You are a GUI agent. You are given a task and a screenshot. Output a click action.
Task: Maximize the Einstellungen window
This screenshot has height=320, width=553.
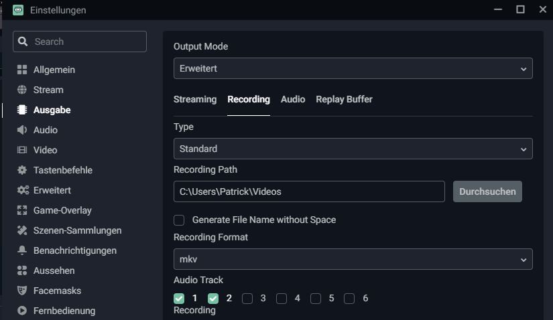pos(520,9)
